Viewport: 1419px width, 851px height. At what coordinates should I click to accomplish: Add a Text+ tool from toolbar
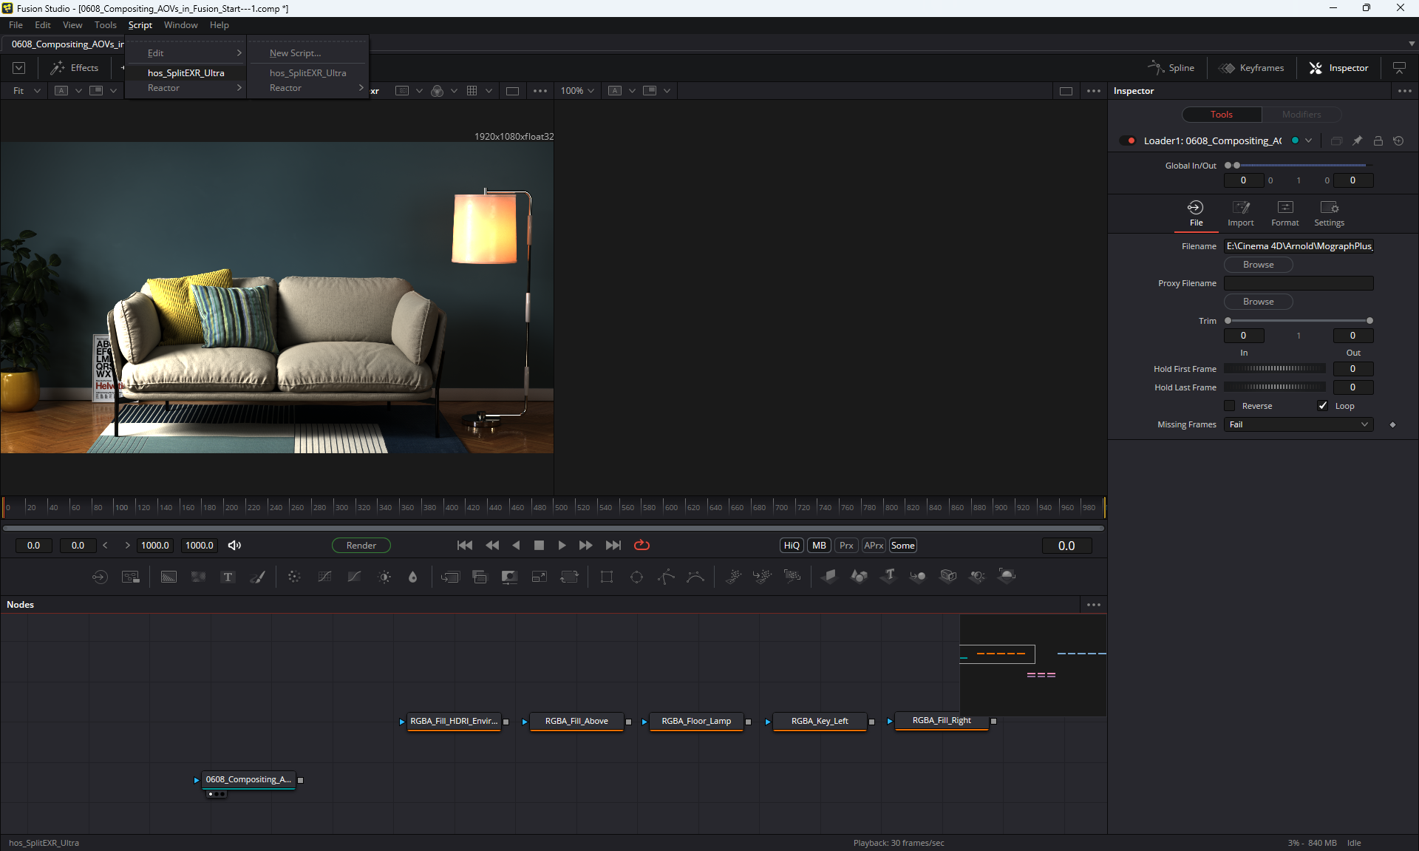click(x=228, y=577)
